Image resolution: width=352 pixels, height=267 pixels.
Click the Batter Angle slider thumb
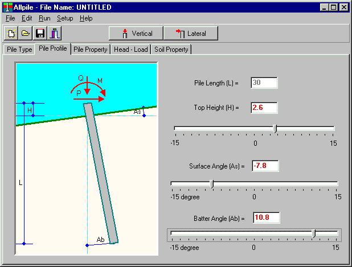pyautogui.click(x=314, y=233)
